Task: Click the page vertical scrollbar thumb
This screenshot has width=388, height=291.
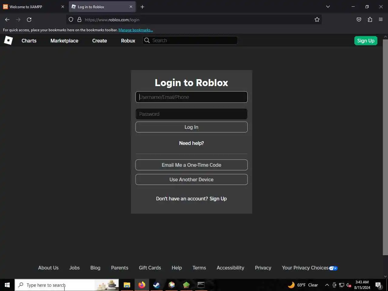Action: click(385, 147)
